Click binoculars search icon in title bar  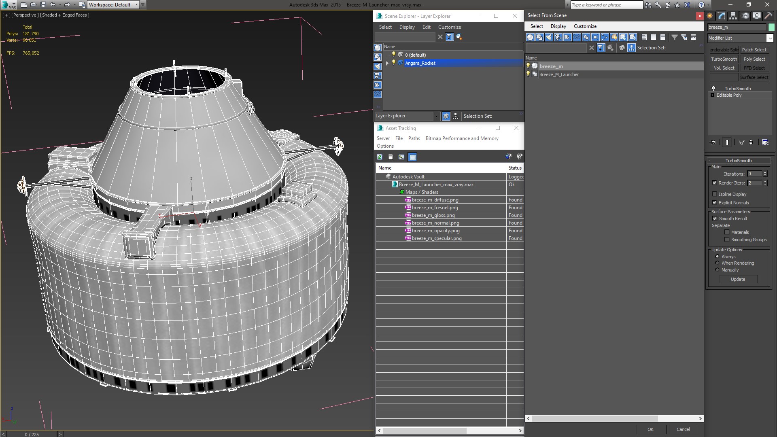coord(648,5)
